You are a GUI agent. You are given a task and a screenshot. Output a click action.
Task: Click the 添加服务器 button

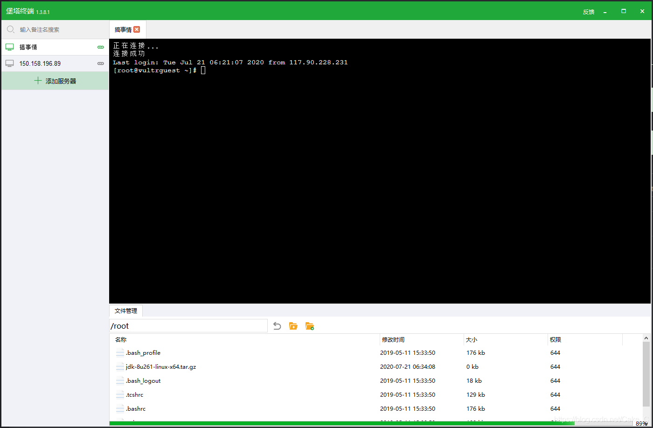point(55,81)
